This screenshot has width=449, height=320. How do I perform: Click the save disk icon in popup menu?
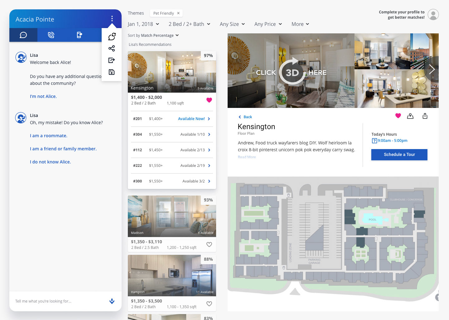pos(112,72)
